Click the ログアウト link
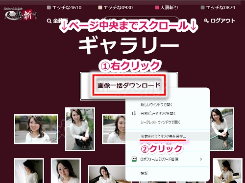The height and width of the screenshot is (183, 245). 223,21
